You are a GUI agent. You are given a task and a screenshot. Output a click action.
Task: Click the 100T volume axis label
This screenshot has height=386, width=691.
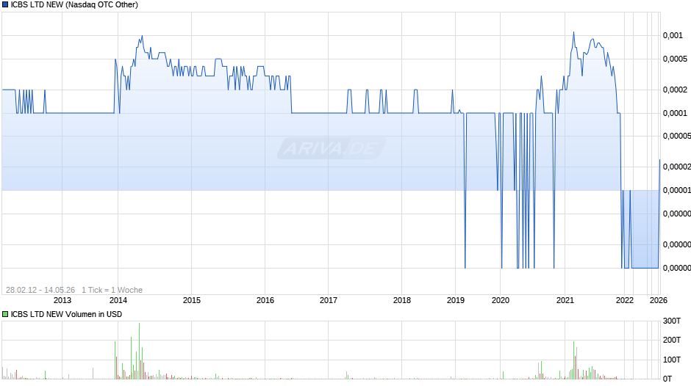672,360
